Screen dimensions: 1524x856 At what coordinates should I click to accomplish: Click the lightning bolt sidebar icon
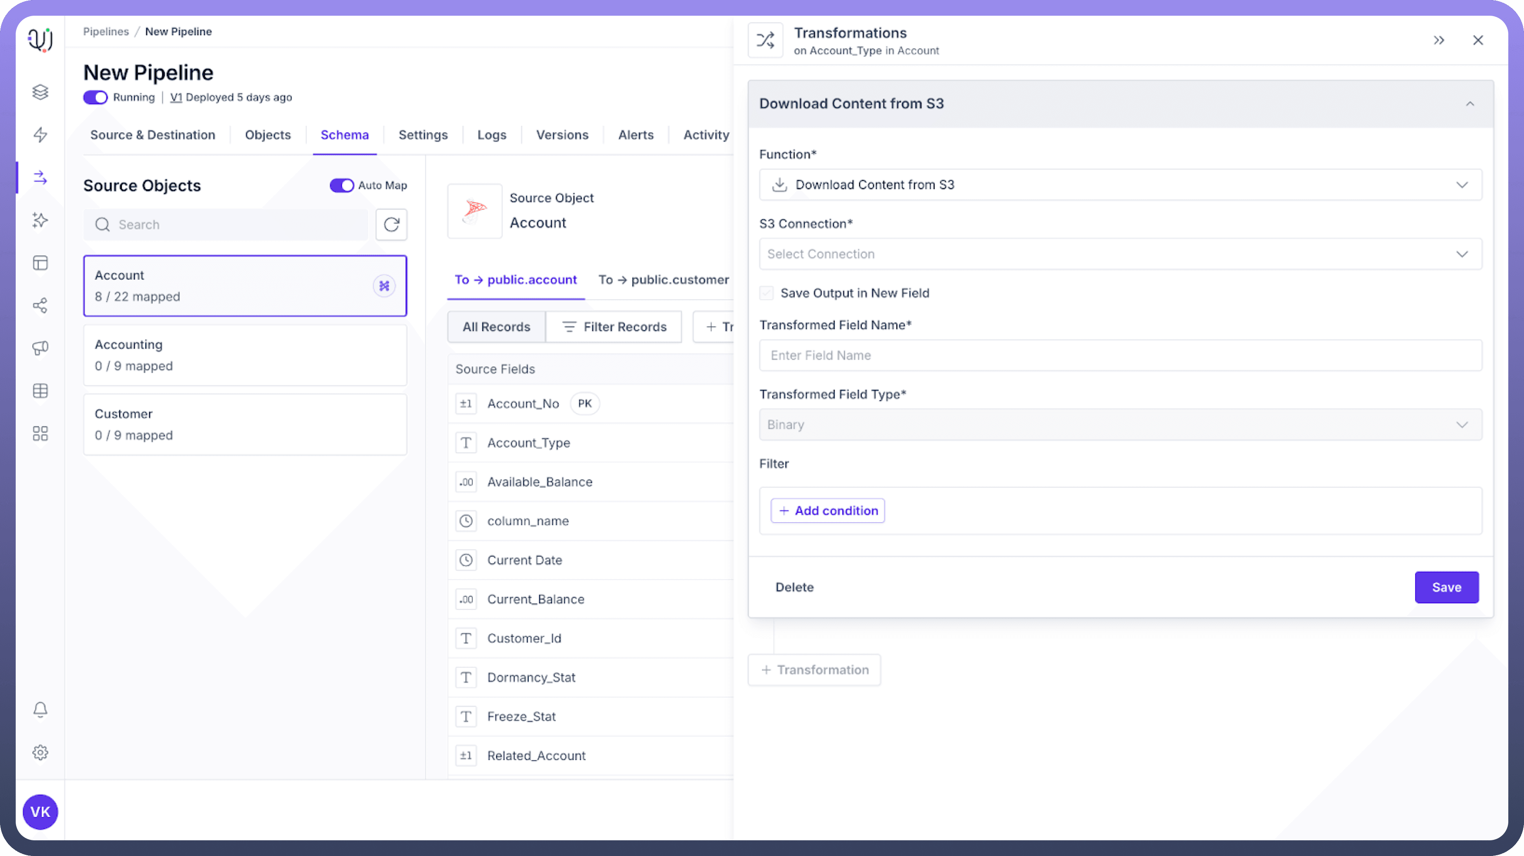pyautogui.click(x=40, y=135)
